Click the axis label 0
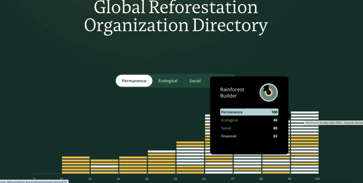This screenshot has height=183, width=363. [x=34, y=179]
